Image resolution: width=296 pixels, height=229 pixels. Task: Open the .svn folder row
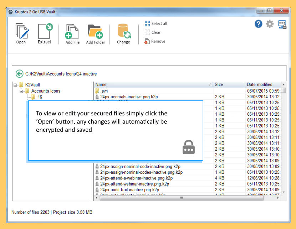pyautogui.click(x=187, y=91)
